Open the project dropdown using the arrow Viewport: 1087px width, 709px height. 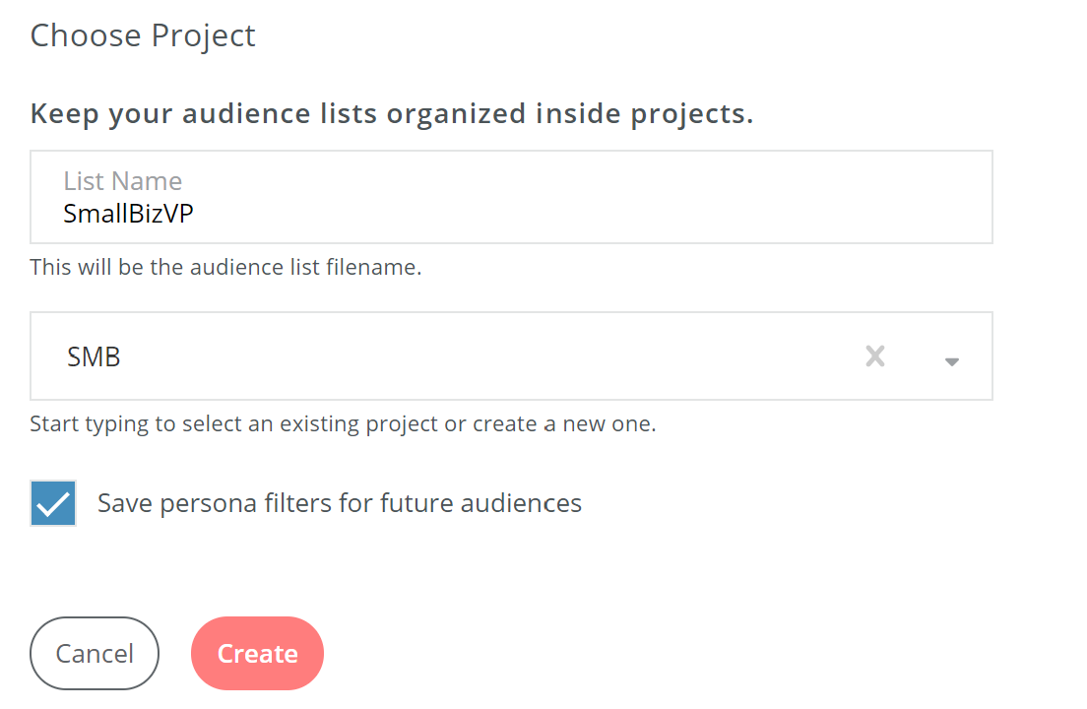pyautogui.click(x=951, y=361)
